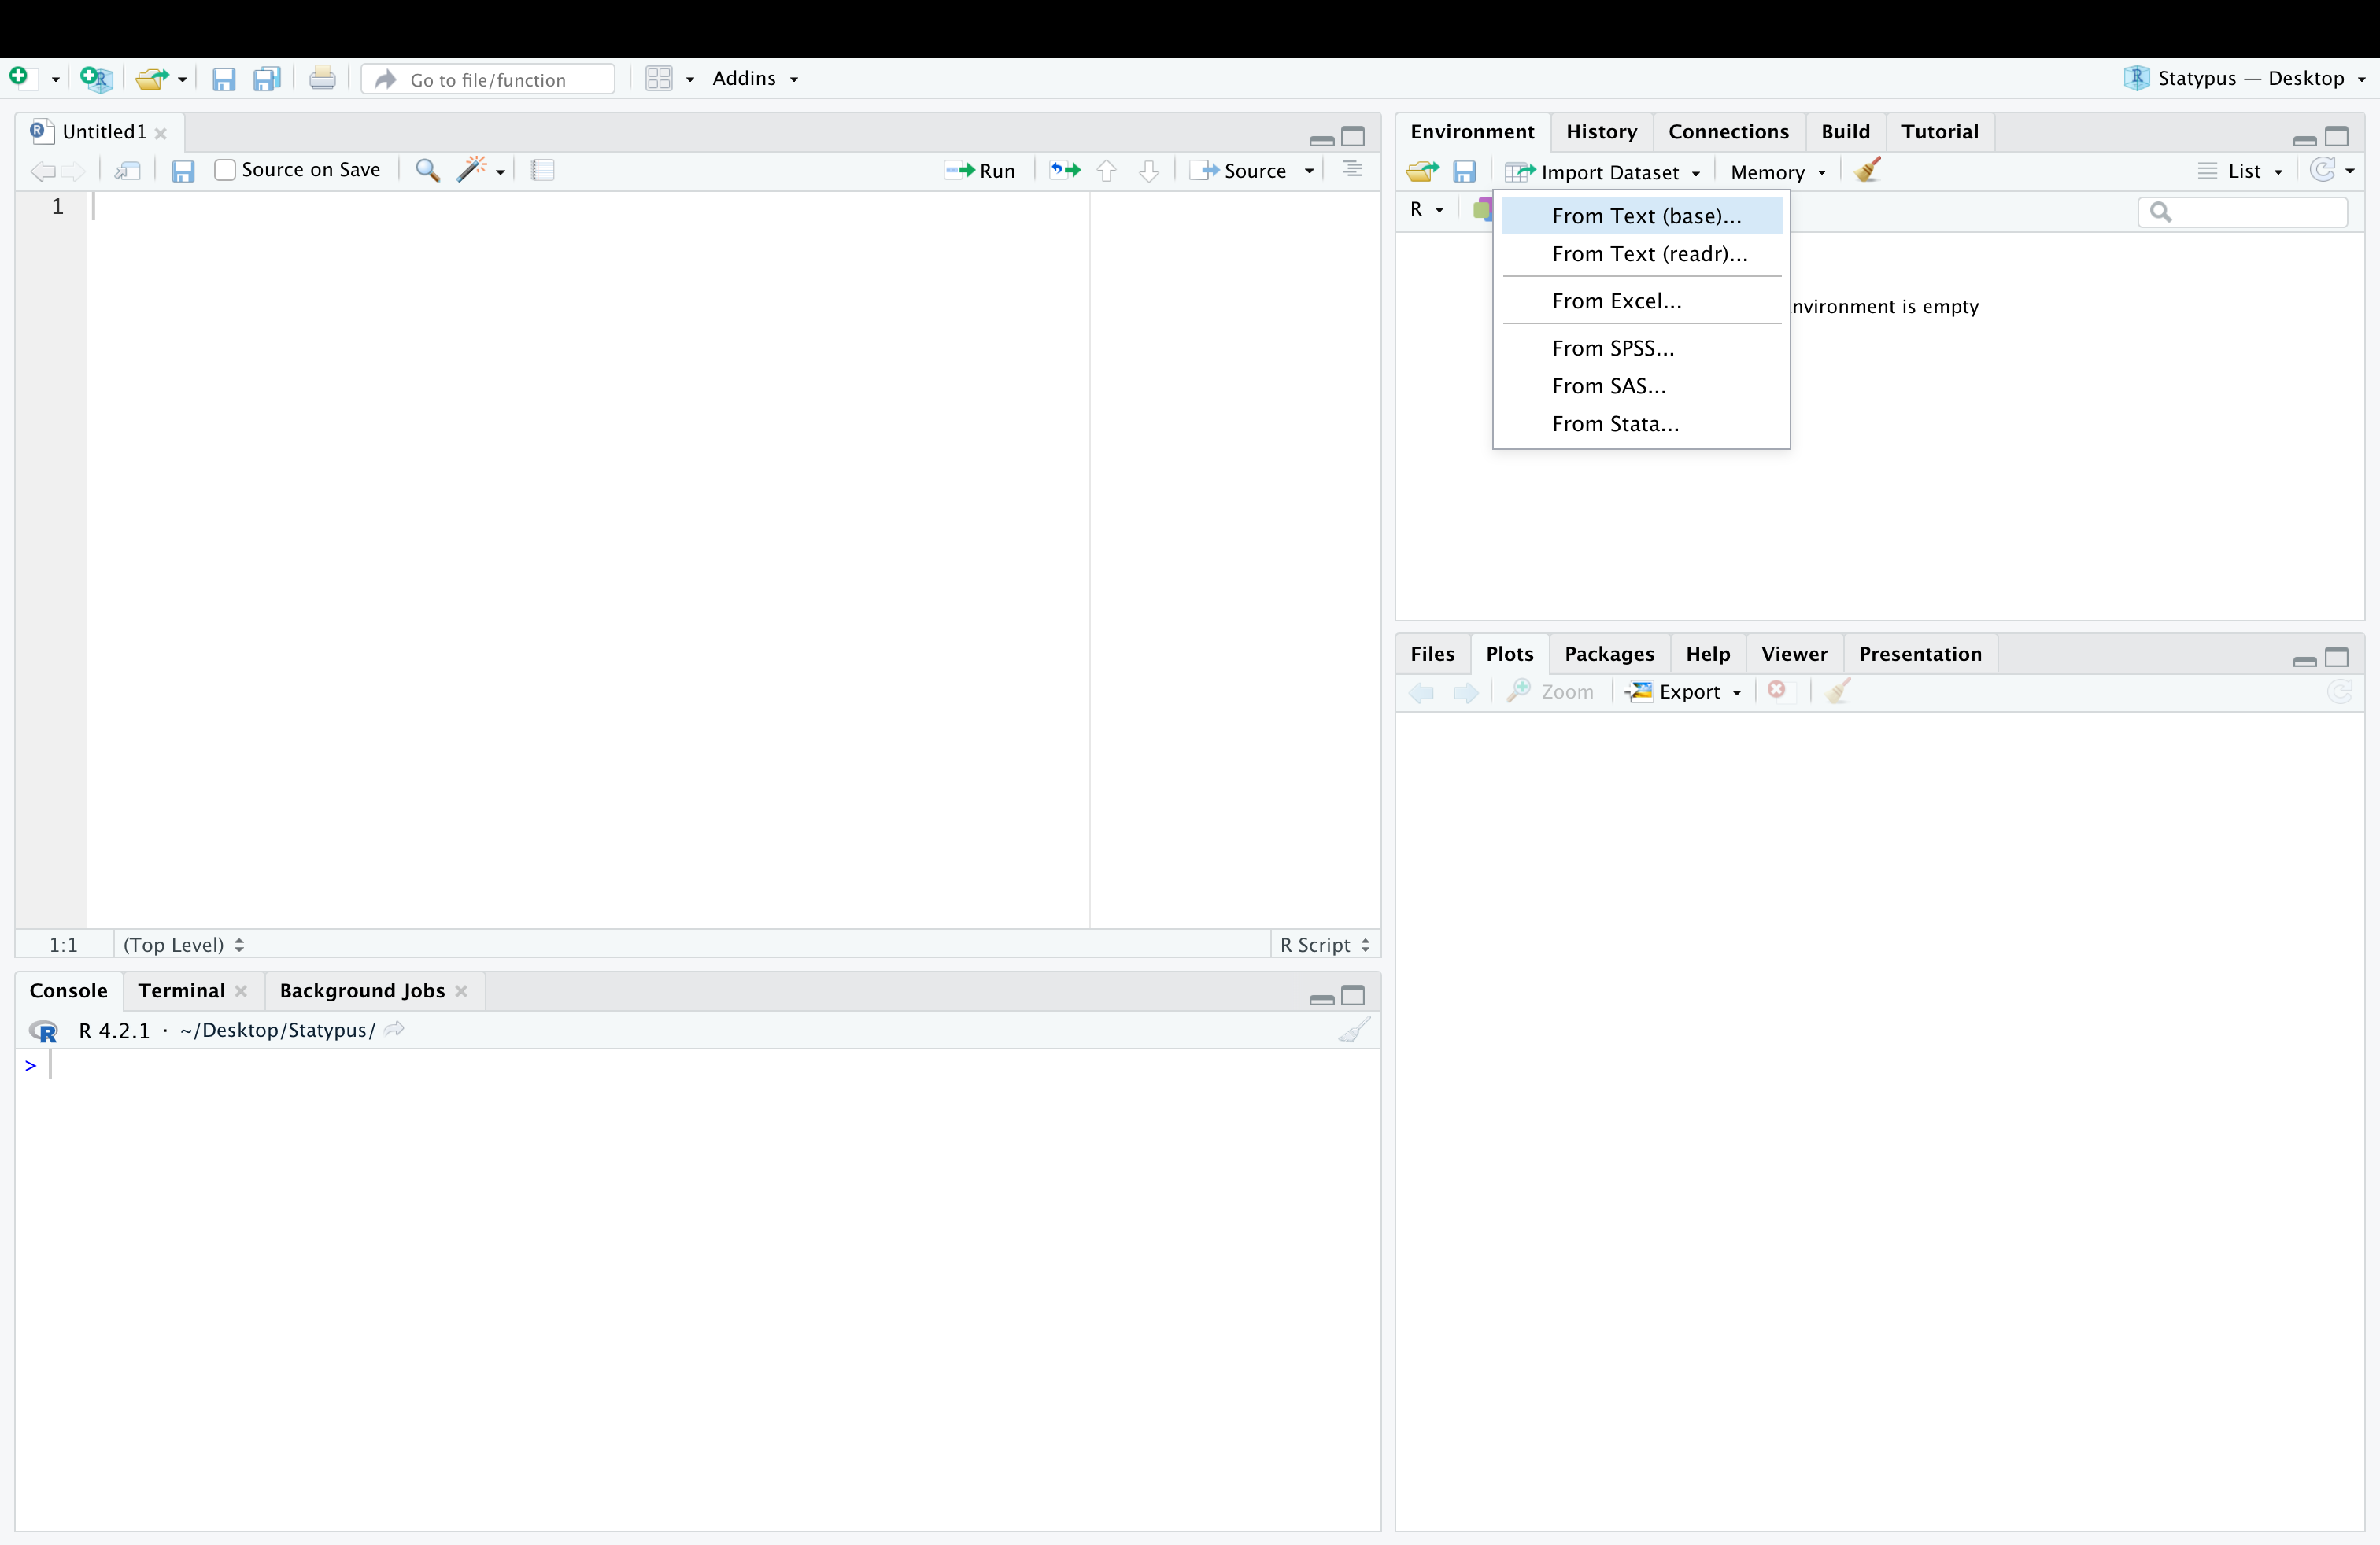The width and height of the screenshot is (2380, 1545).
Task: Open the R language scope dropdown
Action: [1427, 209]
